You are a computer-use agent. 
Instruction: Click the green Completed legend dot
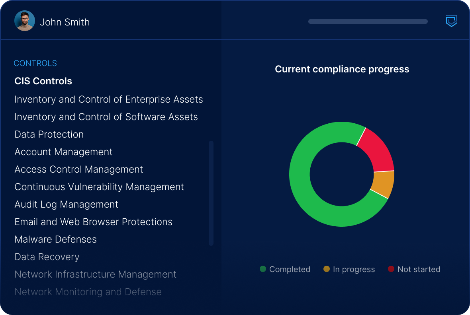pos(262,269)
